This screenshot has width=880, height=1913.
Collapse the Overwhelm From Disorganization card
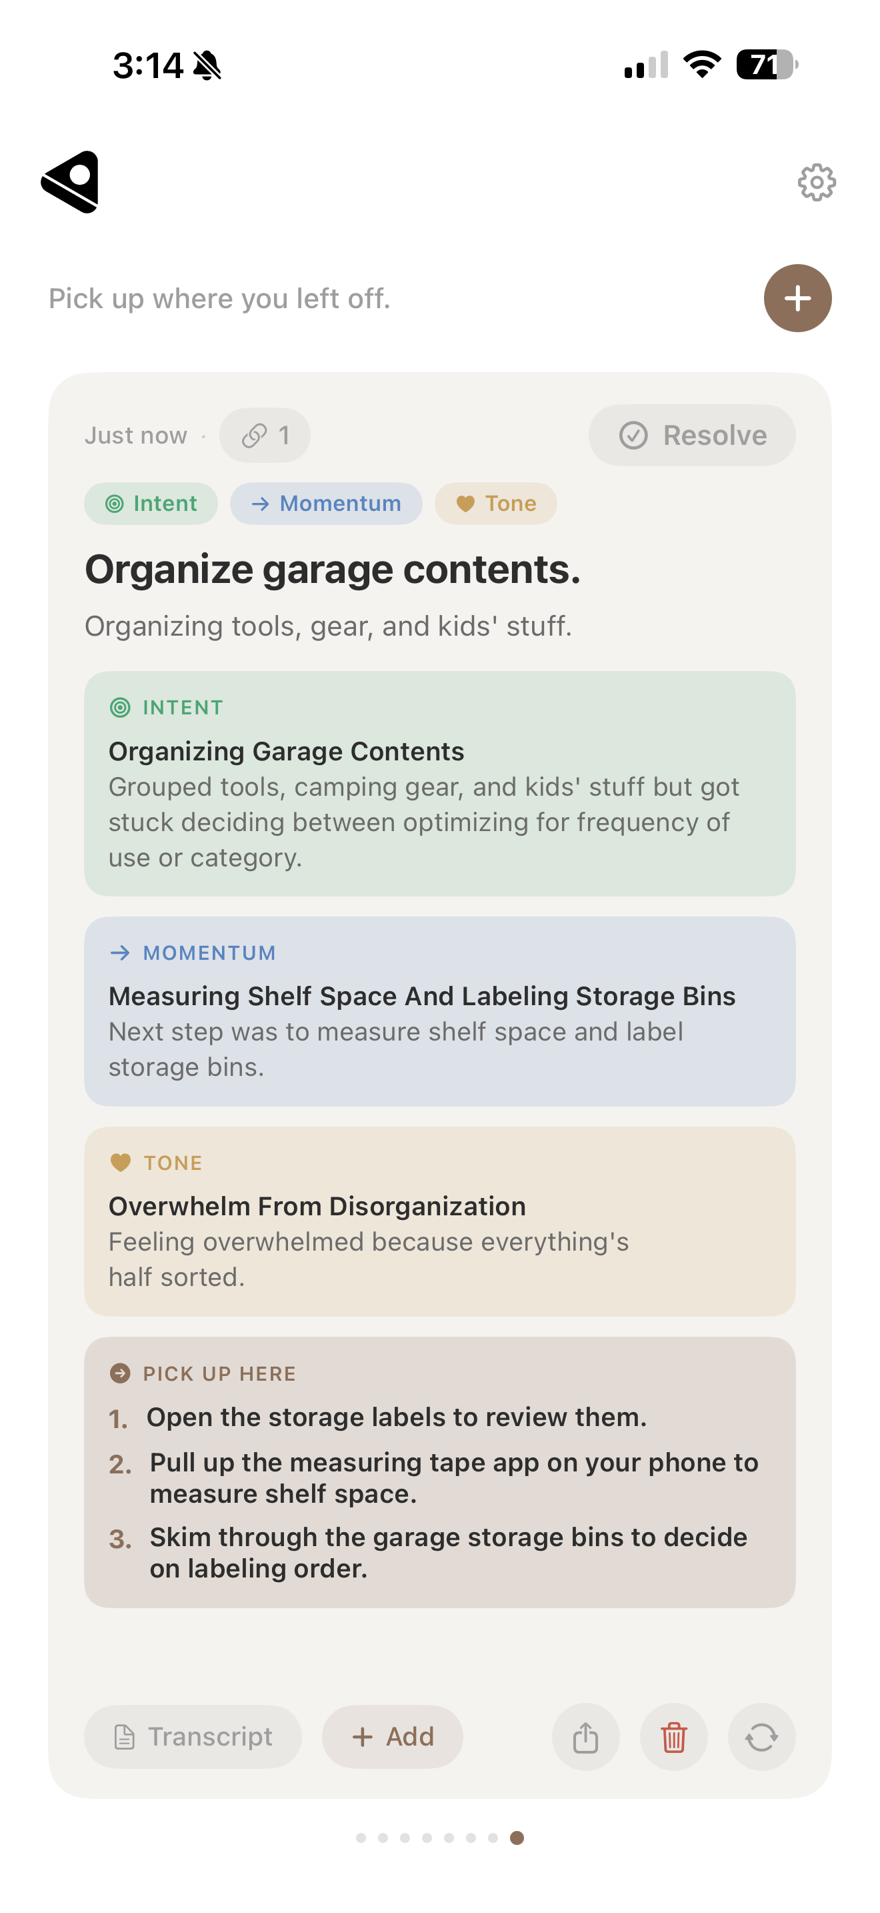pyautogui.click(x=317, y=1205)
